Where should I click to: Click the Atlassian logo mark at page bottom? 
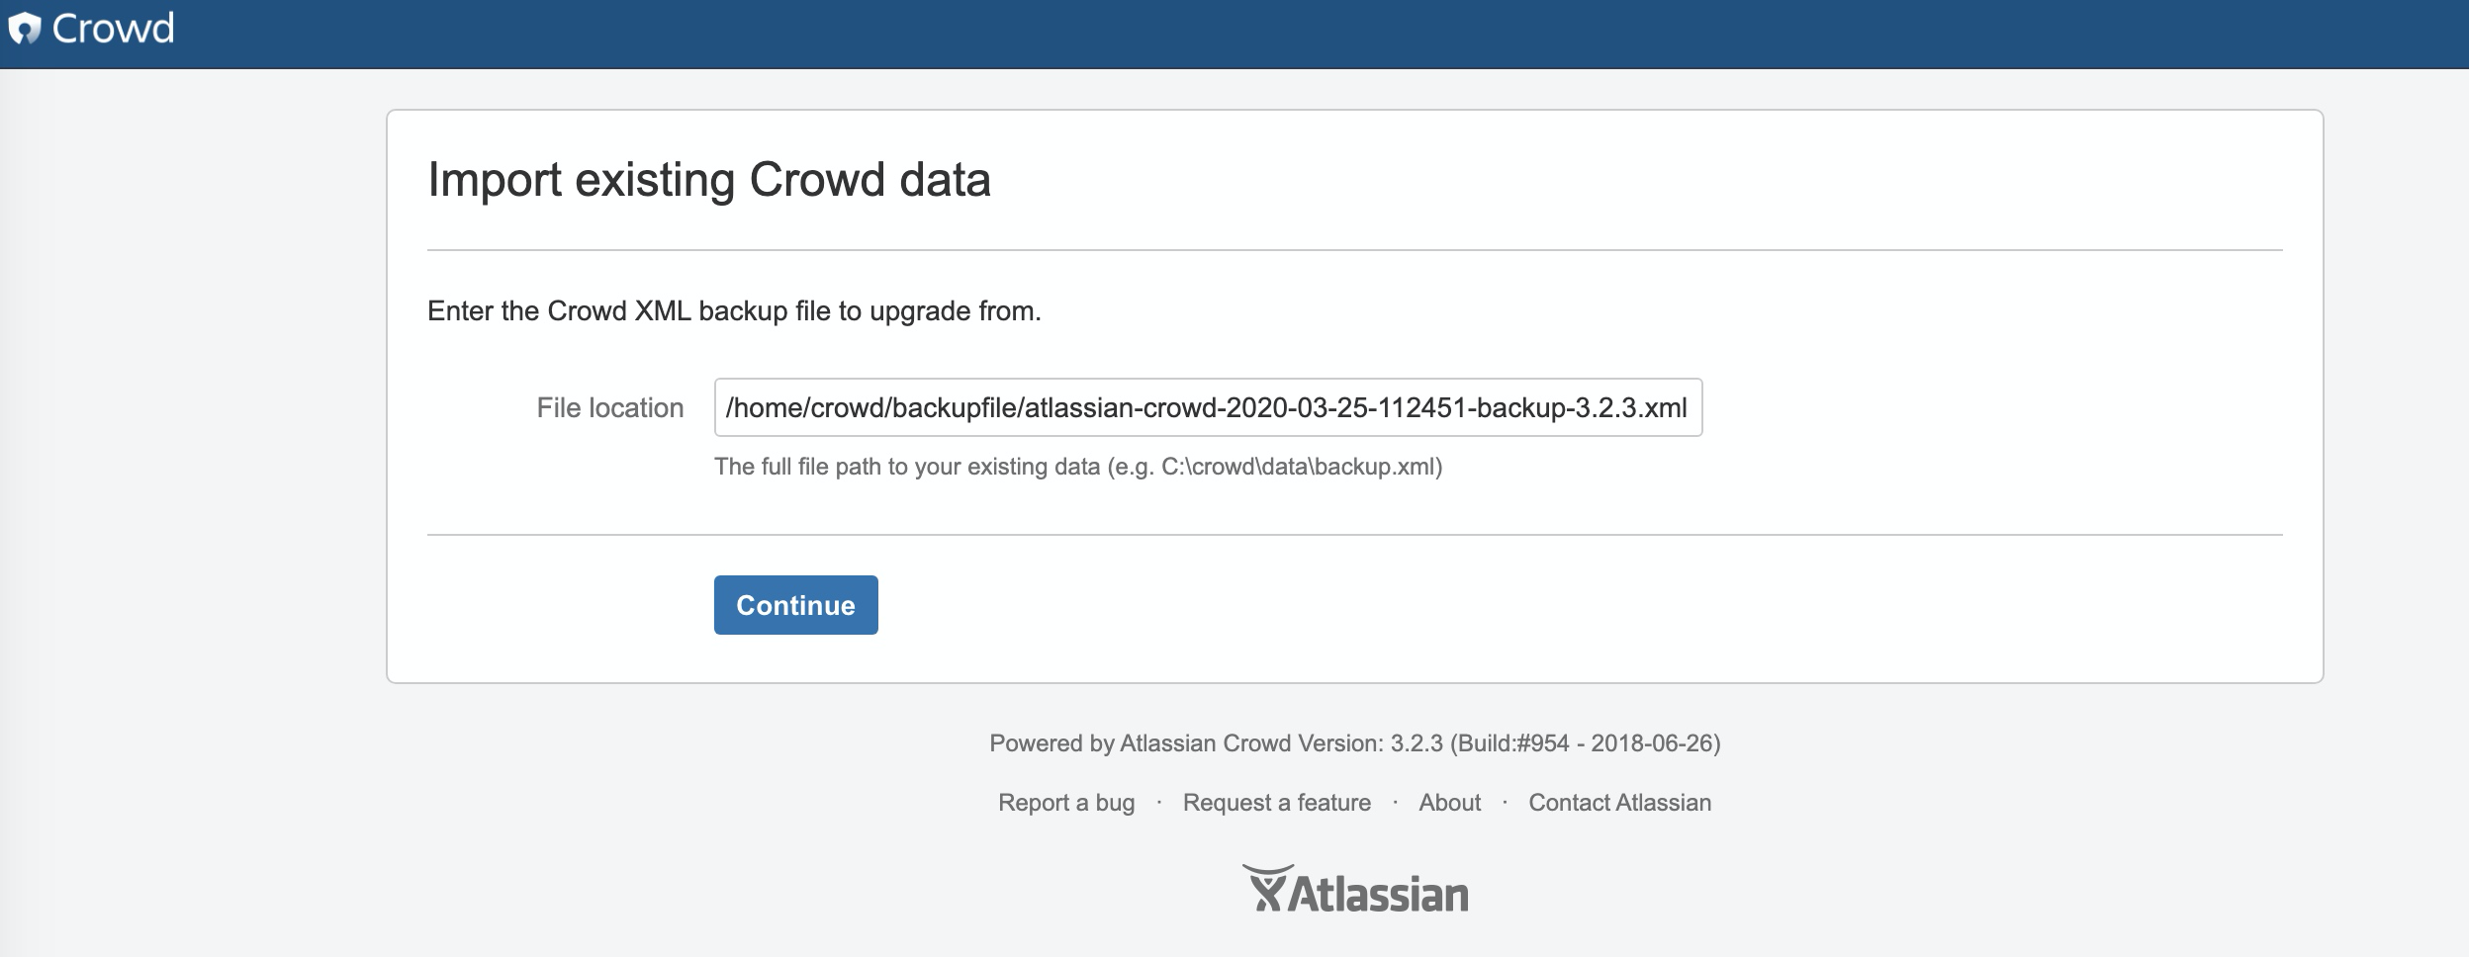point(1266,885)
